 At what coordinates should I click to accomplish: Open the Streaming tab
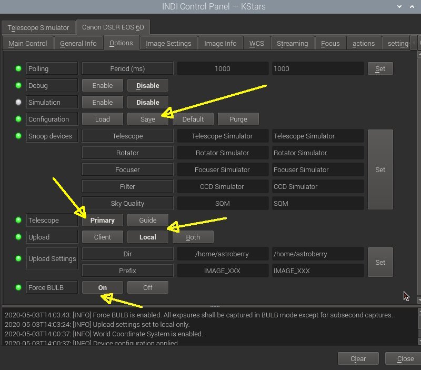(293, 43)
